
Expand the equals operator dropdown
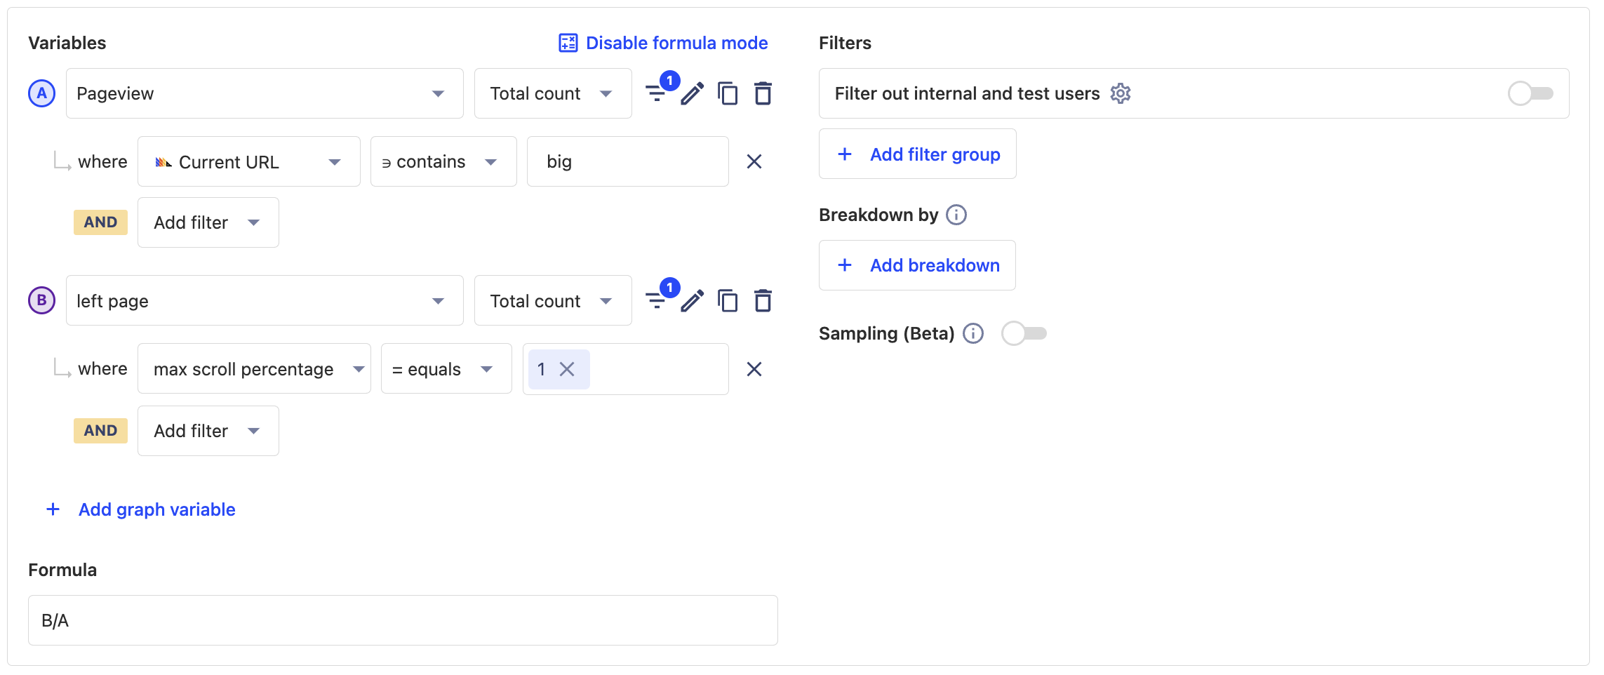click(x=446, y=370)
